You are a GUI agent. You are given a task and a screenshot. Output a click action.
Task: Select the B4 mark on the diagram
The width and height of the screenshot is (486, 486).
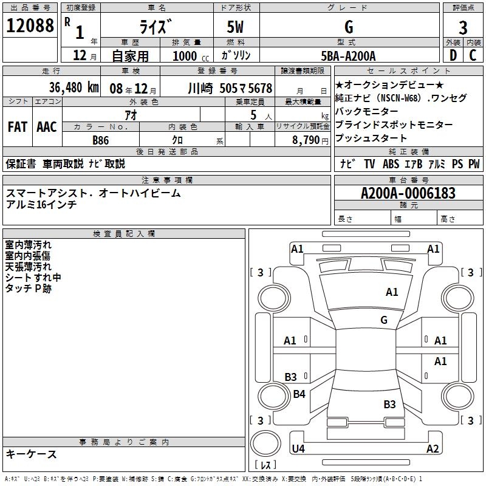pyautogui.click(x=299, y=394)
